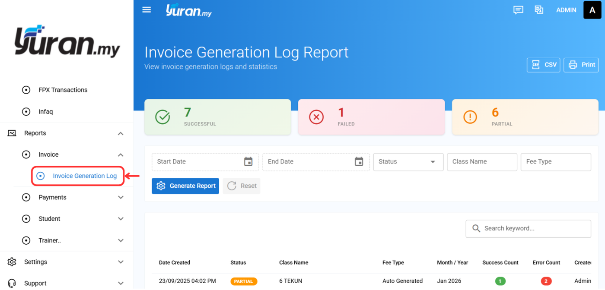Click the Search keyword field
605x290 pixels.
534,228
